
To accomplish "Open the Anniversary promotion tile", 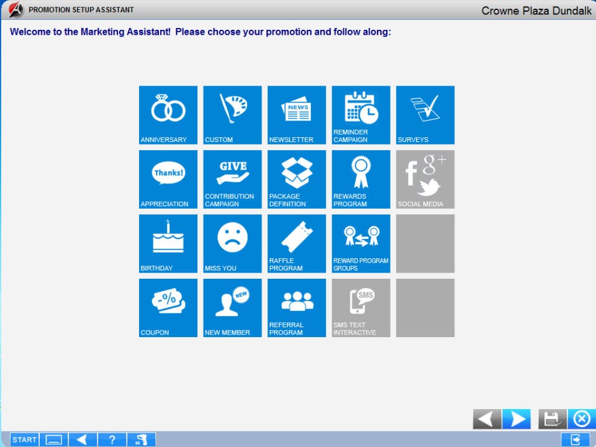I will [x=168, y=115].
